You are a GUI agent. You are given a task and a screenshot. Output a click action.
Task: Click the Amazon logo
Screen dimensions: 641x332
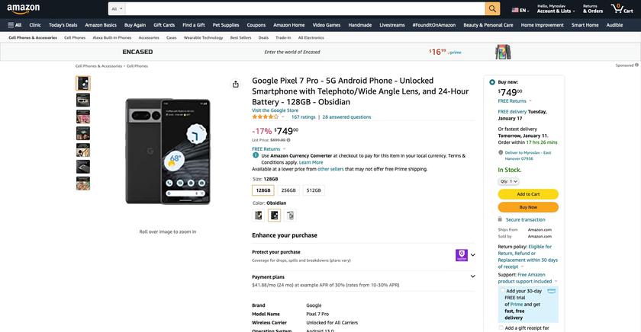tap(23, 8)
